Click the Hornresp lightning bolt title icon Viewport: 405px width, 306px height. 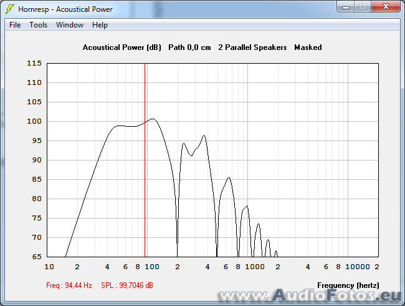[x=10, y=9]
